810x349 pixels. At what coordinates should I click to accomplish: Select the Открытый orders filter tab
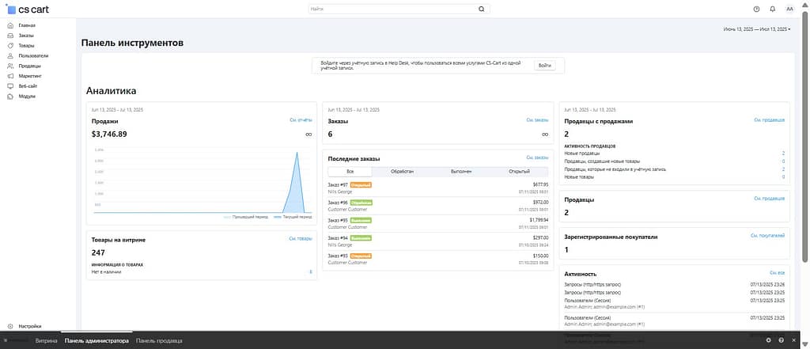519,171
